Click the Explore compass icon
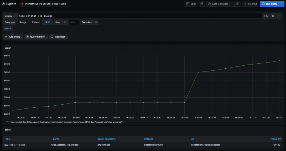This screenshot has height=151, width=286. click(3, 4)
